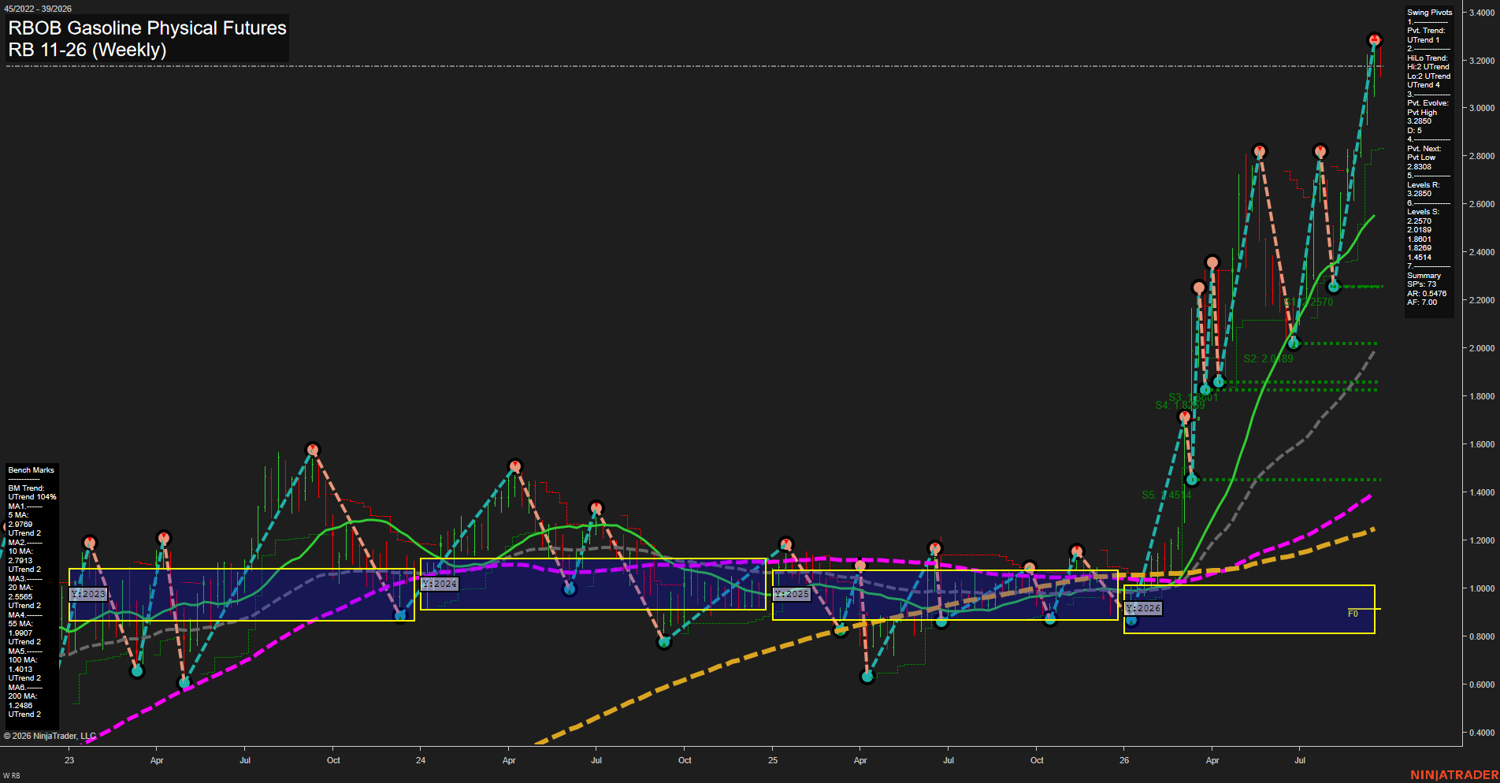Viewport: 1500px width, 783px height.
Task: Click the 23 year label on time axis
Action: [69, 760]
